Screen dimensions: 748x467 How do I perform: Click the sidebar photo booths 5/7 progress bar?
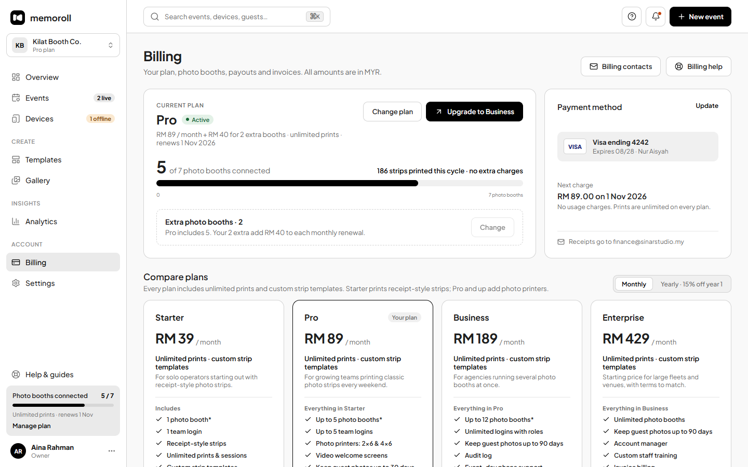pos(63,405)
